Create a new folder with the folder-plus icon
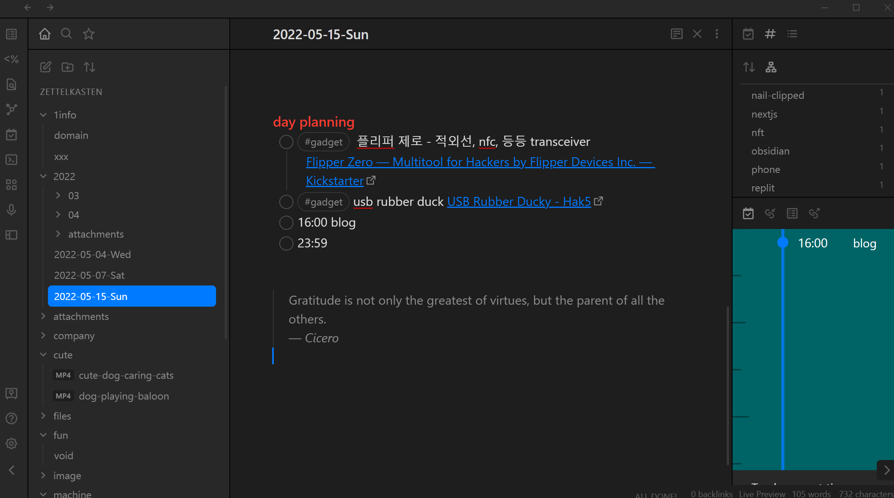The height and width of the screenshot is (498, 894). point(68,67)
